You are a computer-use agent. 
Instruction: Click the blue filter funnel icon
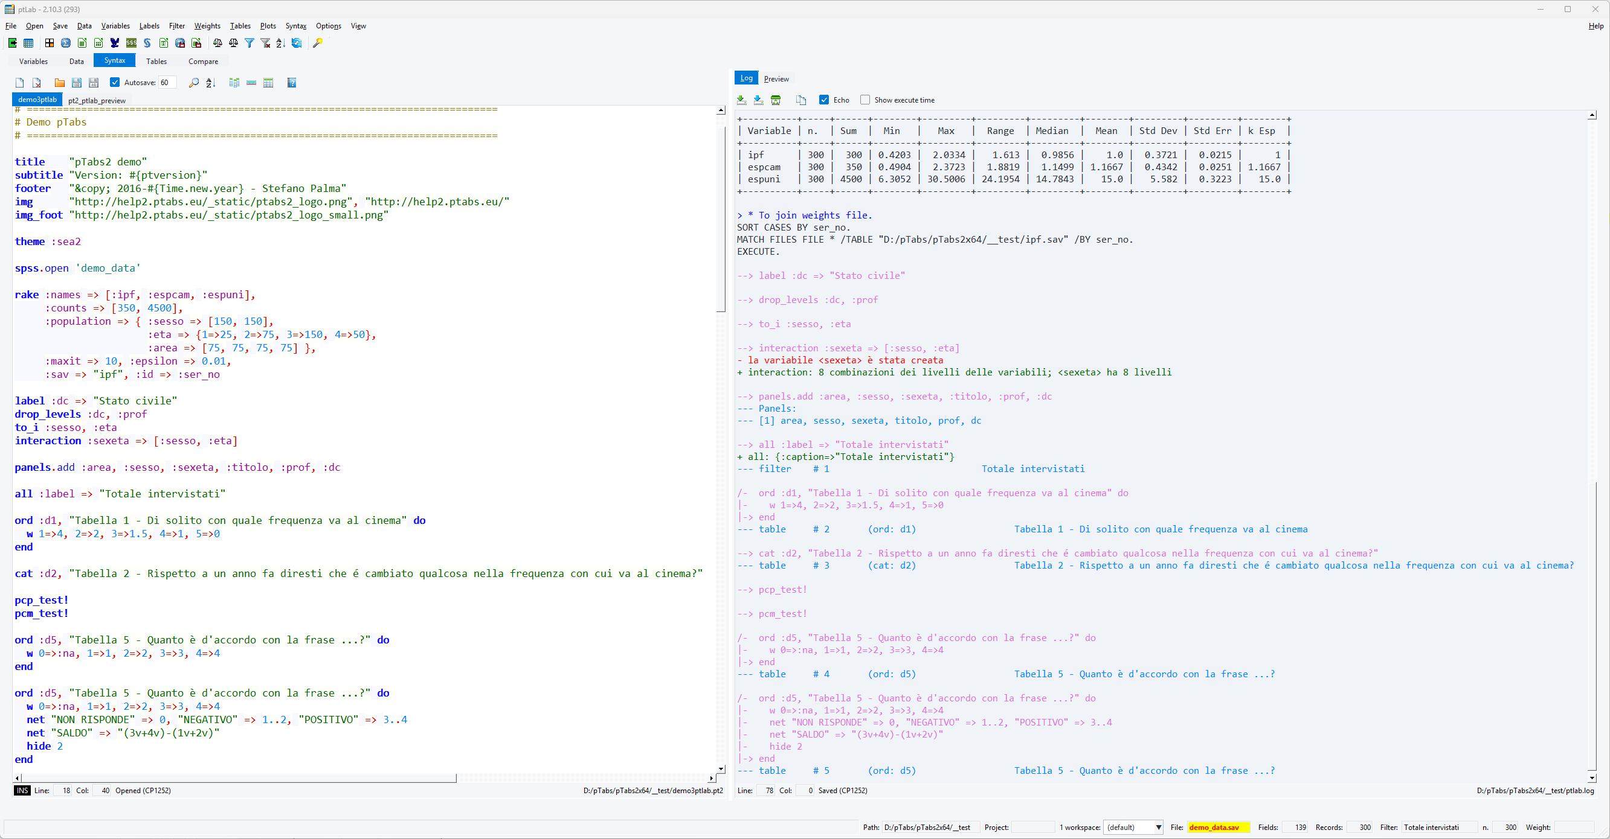coord(250,43)
